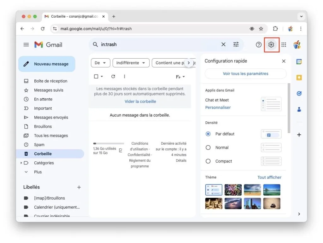Click the Personnaliser link
This screenshot has width=323, height=243.
218,107
